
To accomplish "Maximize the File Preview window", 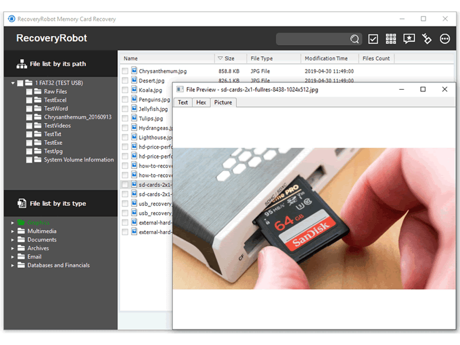I will tap(423, 89).
